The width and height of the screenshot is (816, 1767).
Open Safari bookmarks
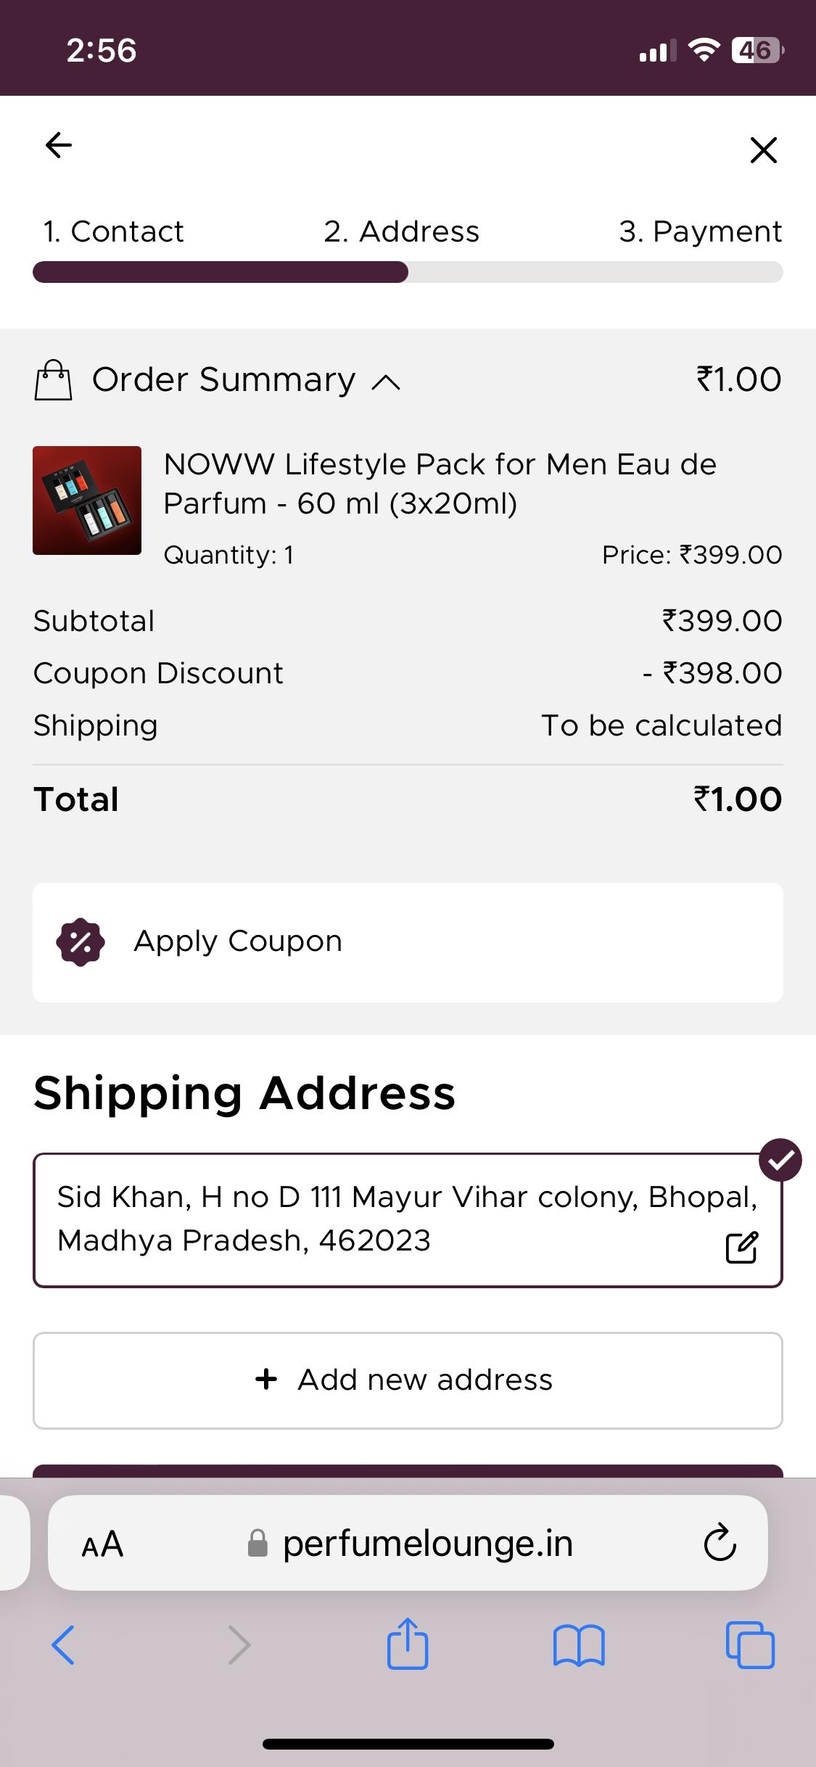(x=578, y=1644)
